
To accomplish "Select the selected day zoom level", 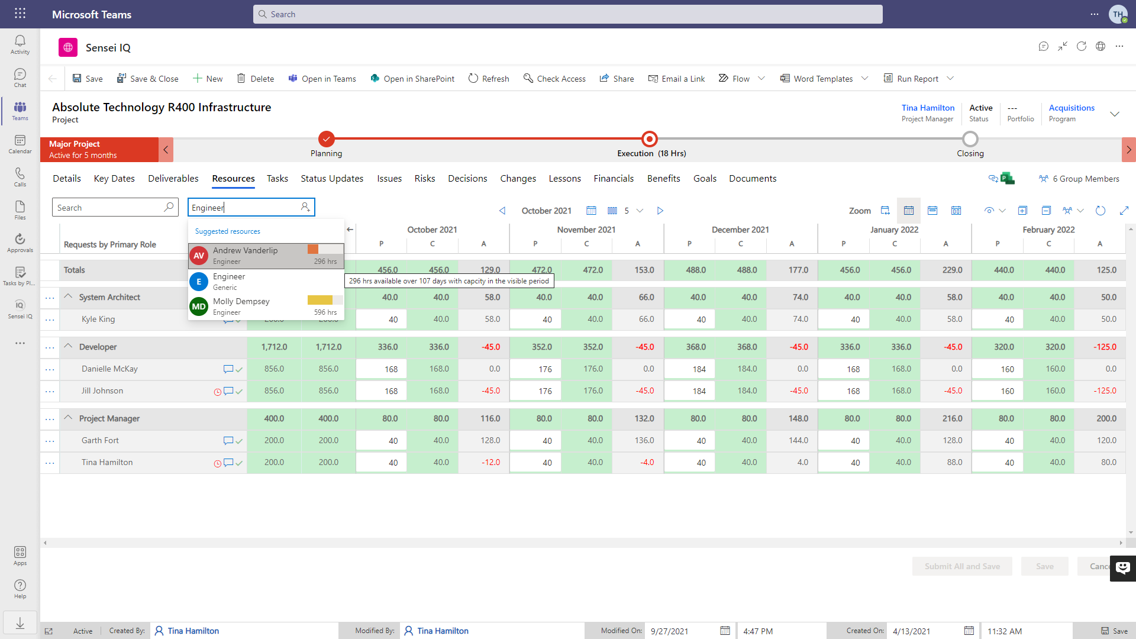I will coord(909,211).
